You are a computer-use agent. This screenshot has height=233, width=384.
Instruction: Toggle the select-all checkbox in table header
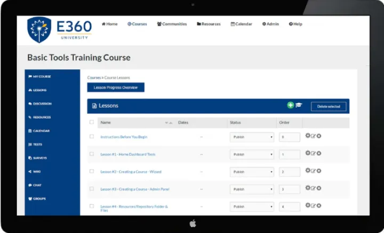[x=92, y=122]
